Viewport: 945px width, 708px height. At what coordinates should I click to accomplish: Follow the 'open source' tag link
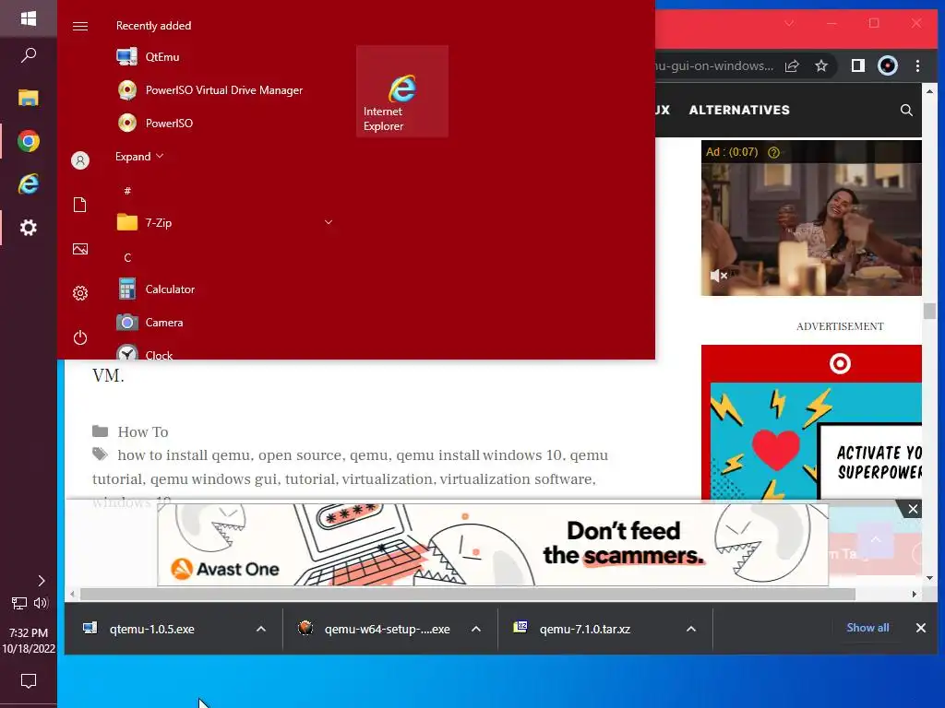300,455
